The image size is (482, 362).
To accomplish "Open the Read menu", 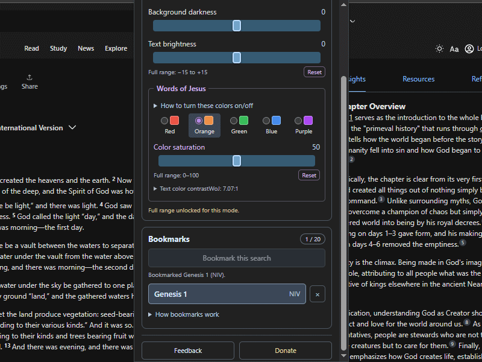I will click(32, 49).
